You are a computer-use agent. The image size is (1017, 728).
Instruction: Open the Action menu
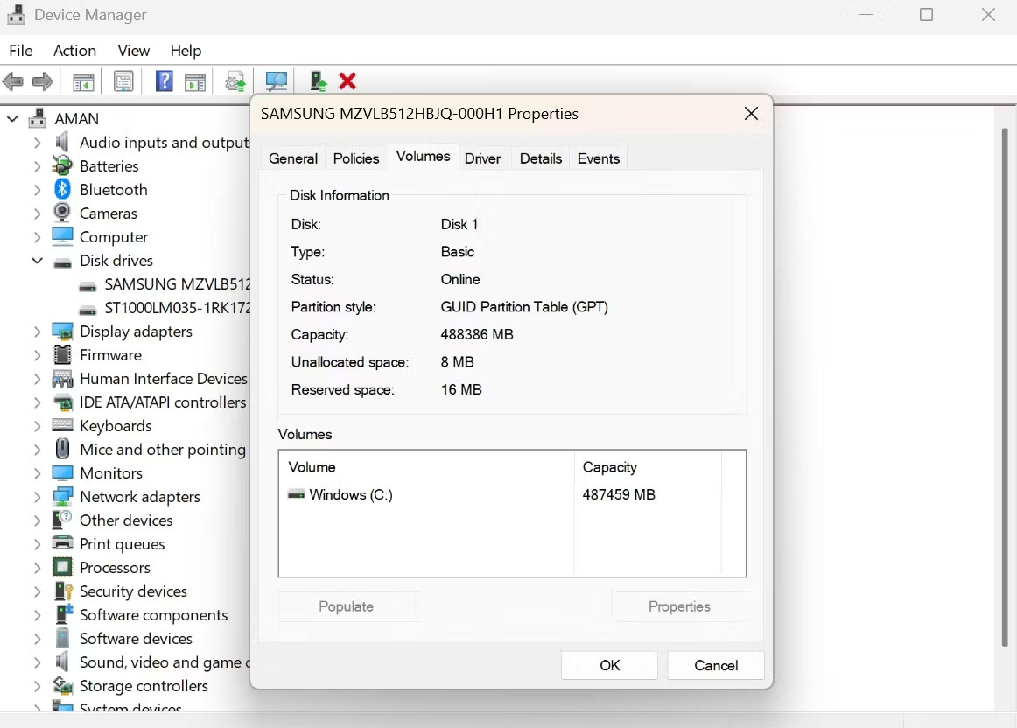click(x=74, y=51)
